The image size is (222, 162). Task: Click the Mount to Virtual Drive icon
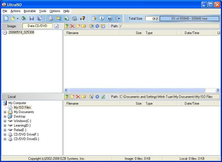[x=75, y=19]
